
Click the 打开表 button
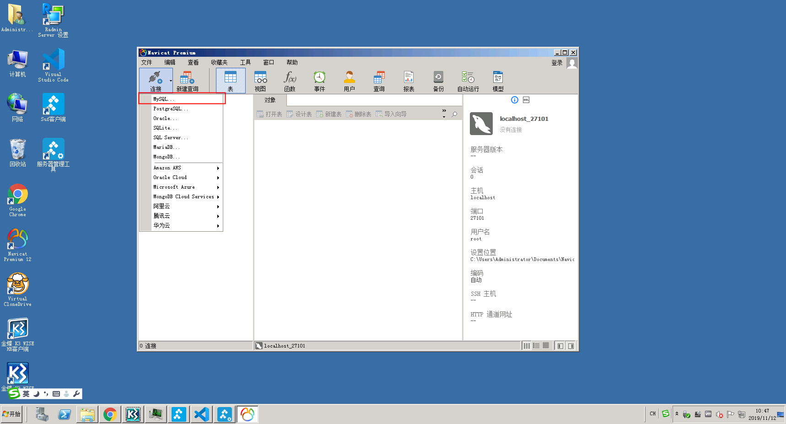pyautogui.click(x=269, y=114)
